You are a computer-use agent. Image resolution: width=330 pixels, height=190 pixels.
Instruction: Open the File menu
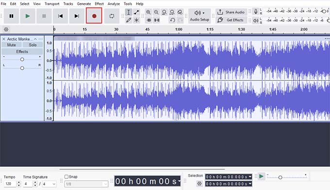pos(3,4)
